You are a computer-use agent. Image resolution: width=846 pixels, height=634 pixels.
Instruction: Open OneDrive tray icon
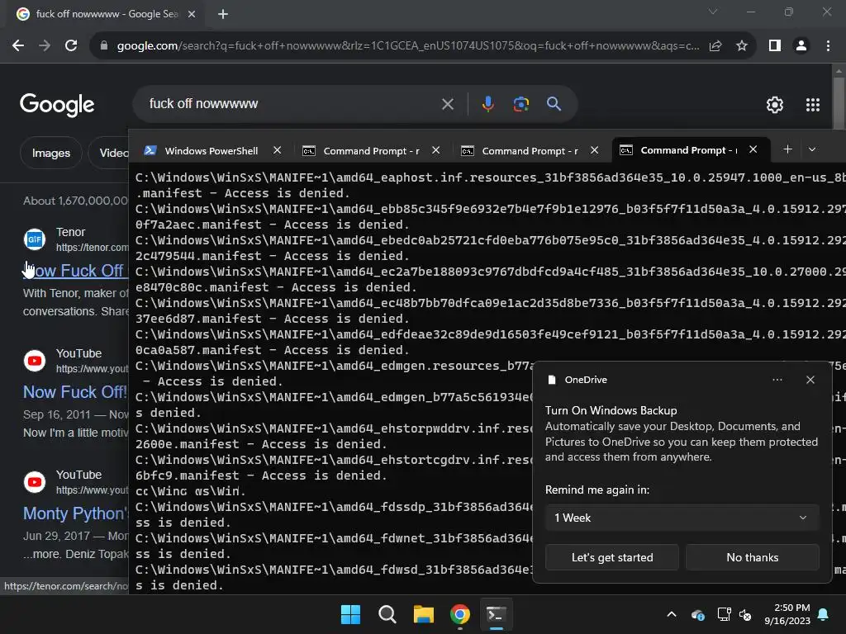click(697, 614)
